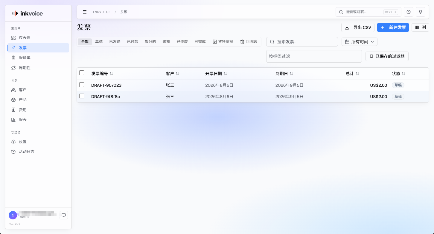Click the inkvoice logo

point(28,13)
